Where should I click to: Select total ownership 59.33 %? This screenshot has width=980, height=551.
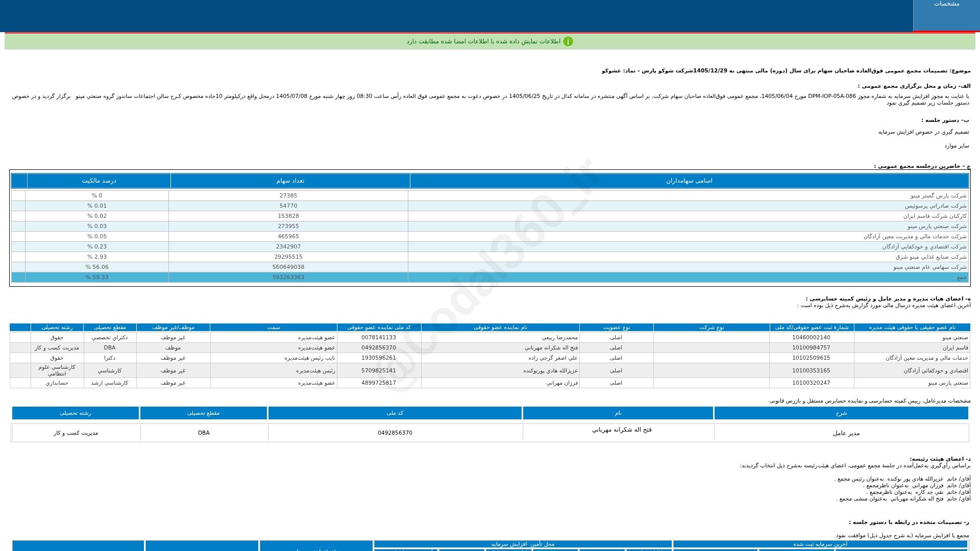(97, 277)
